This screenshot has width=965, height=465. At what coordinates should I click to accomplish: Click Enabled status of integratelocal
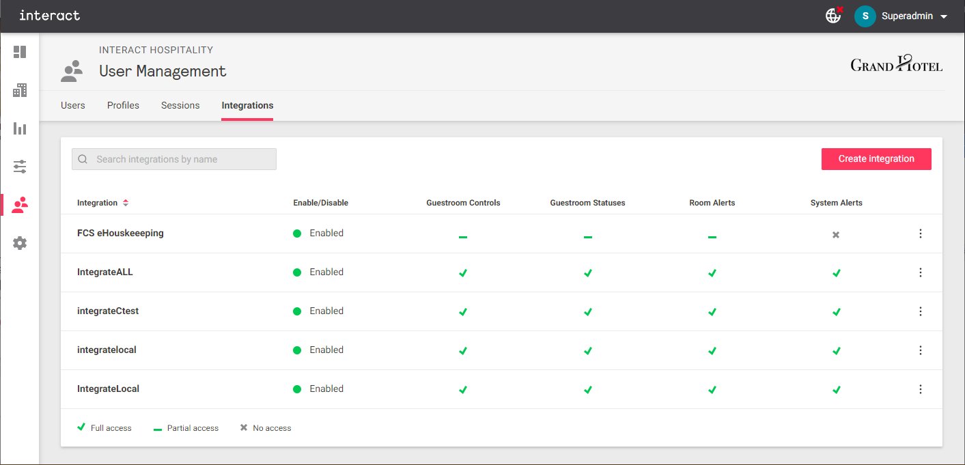[318, 350]
